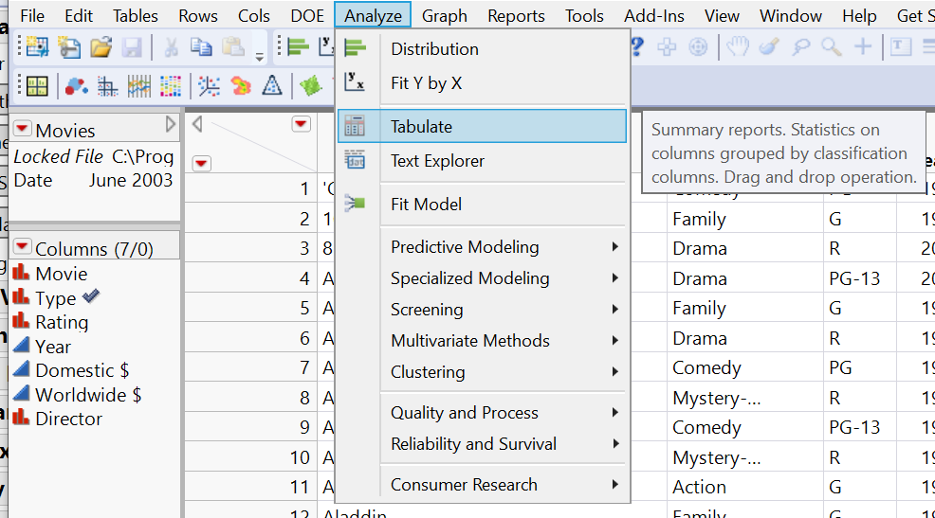Select the Rating column in the Columns panel

62,322
